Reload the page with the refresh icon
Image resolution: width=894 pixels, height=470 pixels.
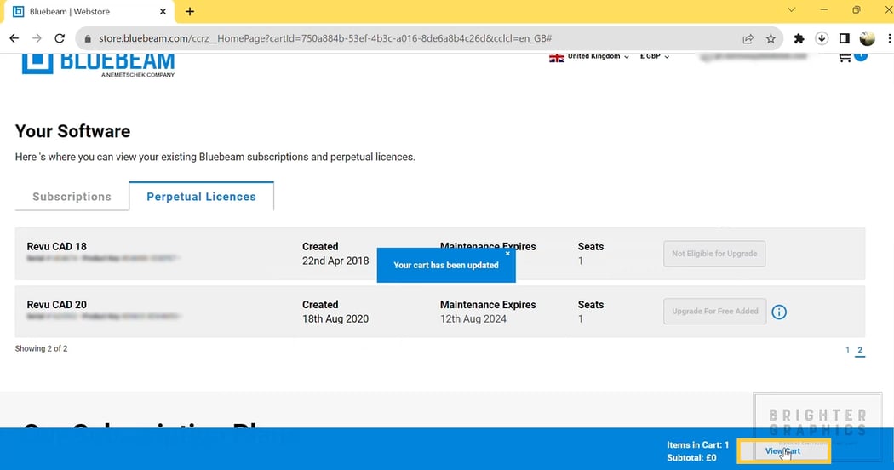[x=60, y=38]
